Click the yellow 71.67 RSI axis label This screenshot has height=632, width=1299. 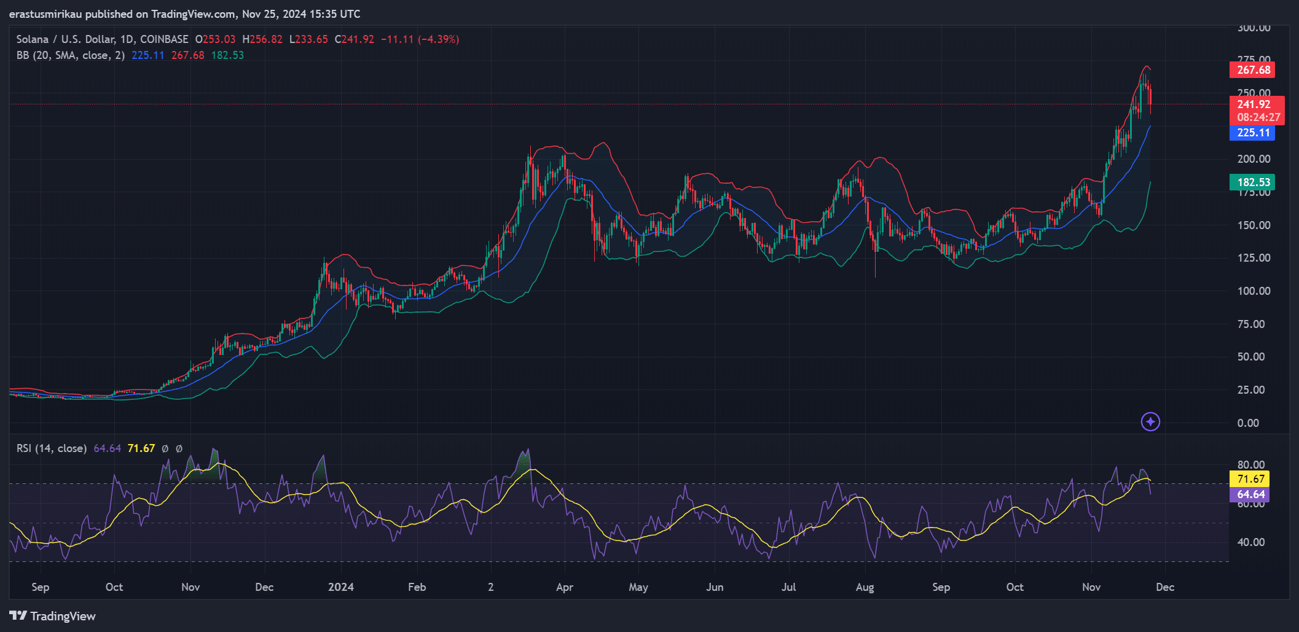[x=1250, y=479]
